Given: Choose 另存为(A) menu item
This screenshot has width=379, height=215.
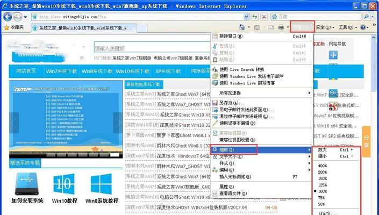Looking at the screenshot, I should [262, 103].
